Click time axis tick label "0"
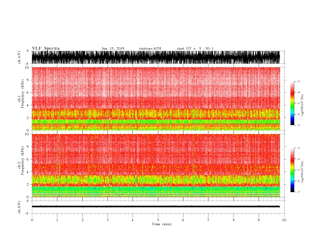 [32, 220]
